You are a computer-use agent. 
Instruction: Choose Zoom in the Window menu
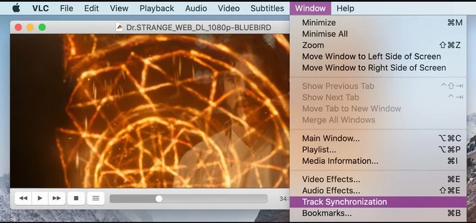[x=378, y=45]
